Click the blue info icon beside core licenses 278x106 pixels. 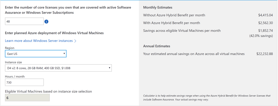point(46,22)
